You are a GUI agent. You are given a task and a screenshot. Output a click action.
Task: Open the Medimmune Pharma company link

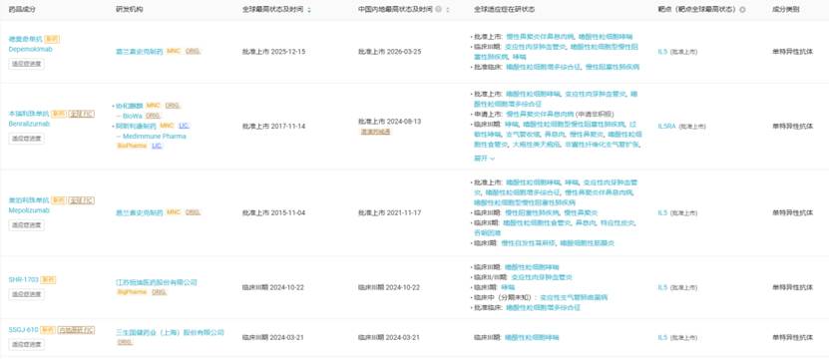(x=154, y=136)
